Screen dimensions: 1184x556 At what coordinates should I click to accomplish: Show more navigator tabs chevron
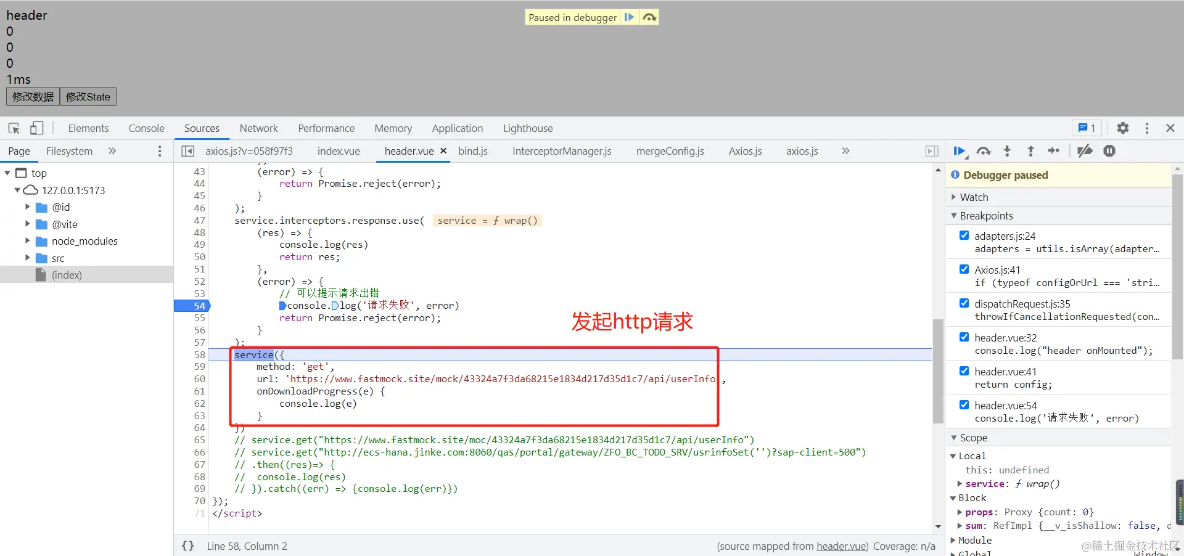tap(112, 151)
